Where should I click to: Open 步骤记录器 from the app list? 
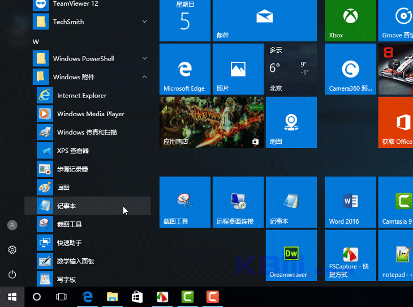72,169
